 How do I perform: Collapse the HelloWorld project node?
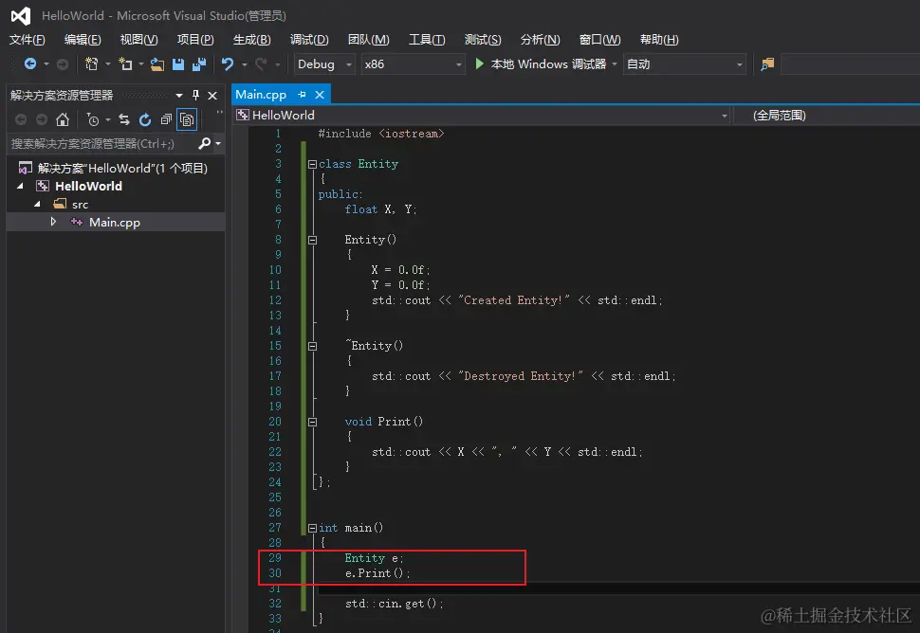coord(21,186)
